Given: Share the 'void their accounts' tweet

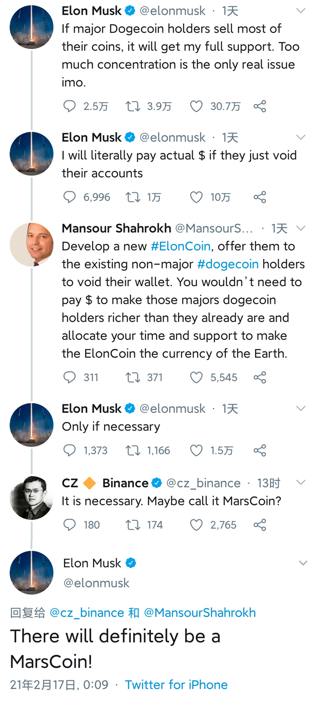Looking at the screenshot, I should point(260,197).
